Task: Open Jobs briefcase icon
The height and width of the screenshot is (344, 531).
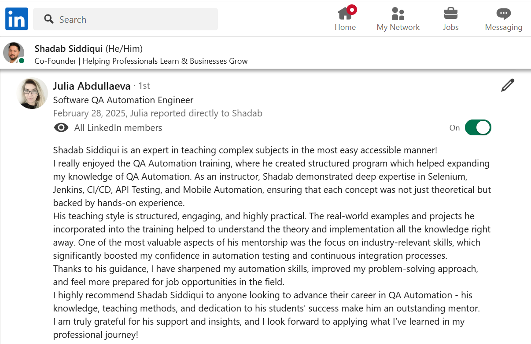Action: click(450, 14)
